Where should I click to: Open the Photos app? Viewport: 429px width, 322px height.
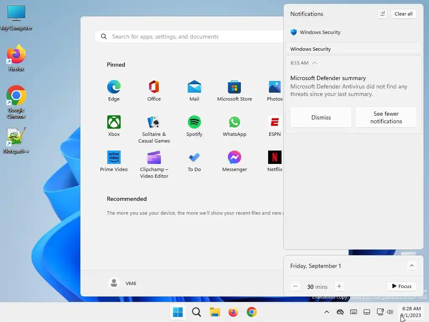click(x=275, y=91)
